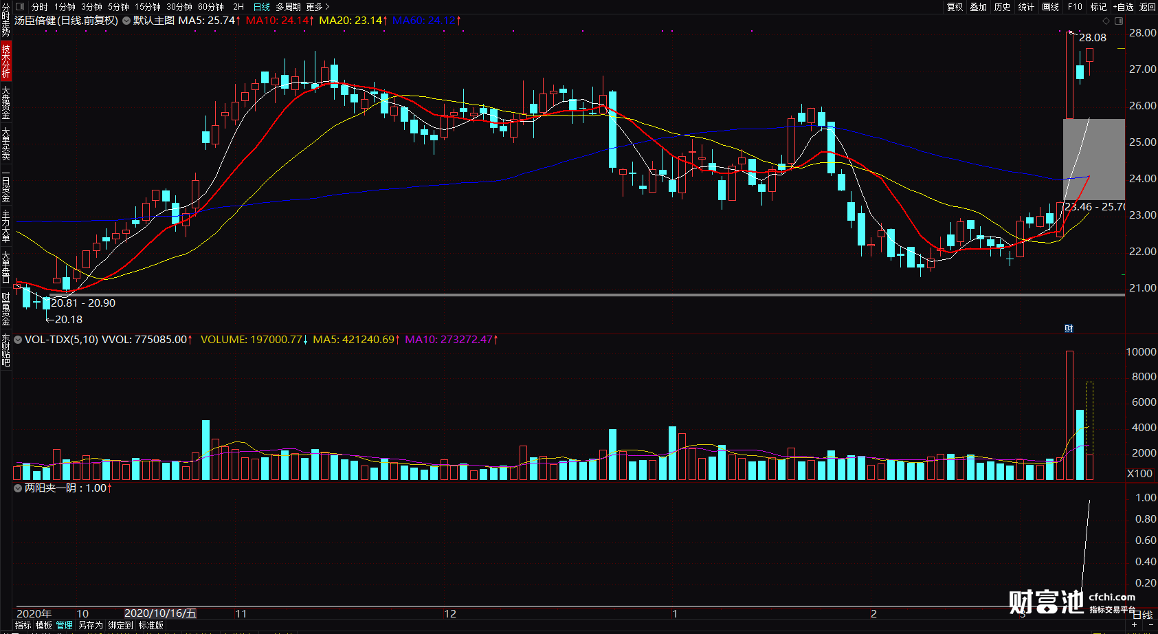
Task: Click the tallest volume bar
Action: (x=1069, y=415)
